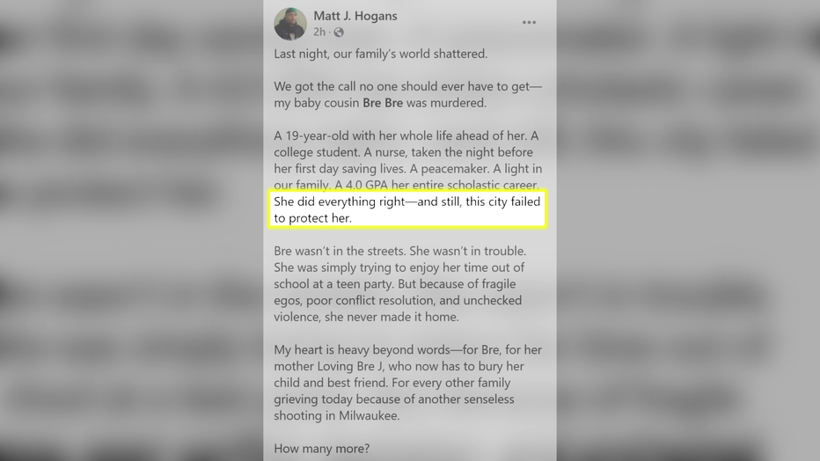The height and width of the screenshot is (461, 820).
Task: Open the 2h post timestamp
Action: click(319, 32)
